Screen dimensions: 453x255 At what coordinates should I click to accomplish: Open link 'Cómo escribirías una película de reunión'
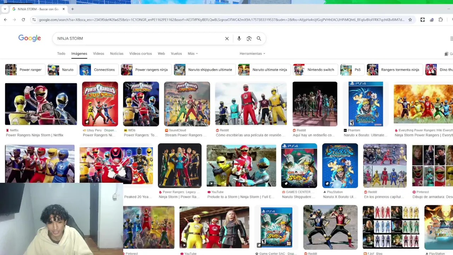click(251, 135)
